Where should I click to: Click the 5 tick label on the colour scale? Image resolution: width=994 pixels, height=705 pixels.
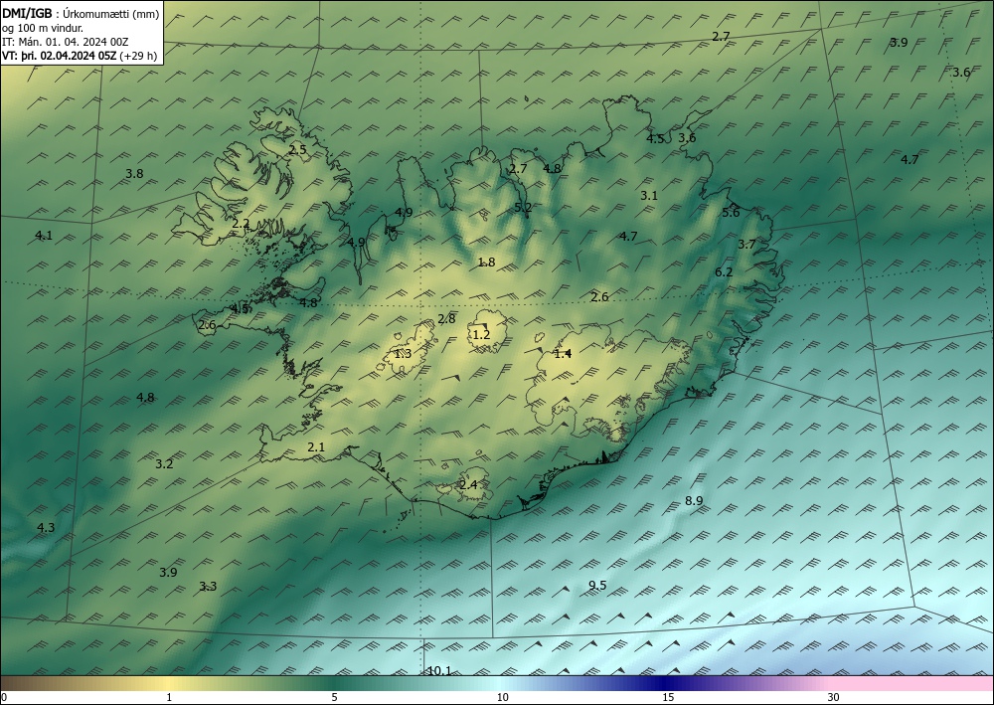(334, 697)
